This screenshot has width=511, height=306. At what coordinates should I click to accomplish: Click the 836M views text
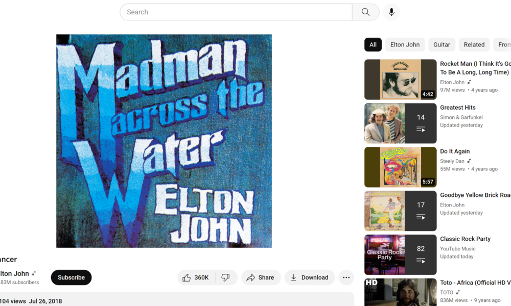click(x=454, y=300)
